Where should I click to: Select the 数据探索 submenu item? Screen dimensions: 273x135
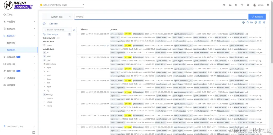point(19,50)
